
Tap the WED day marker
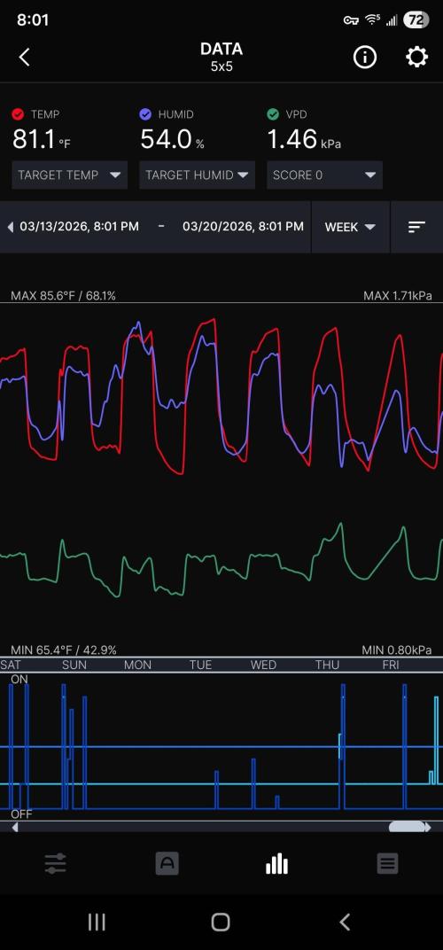264,665
